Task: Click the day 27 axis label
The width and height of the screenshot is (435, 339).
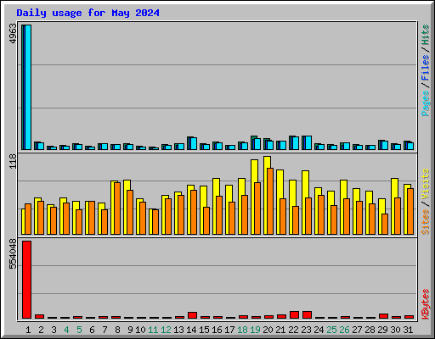Action: (x=357, y=330)
